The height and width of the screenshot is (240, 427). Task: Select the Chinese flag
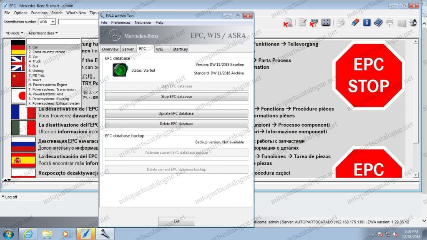coord(18,79)
